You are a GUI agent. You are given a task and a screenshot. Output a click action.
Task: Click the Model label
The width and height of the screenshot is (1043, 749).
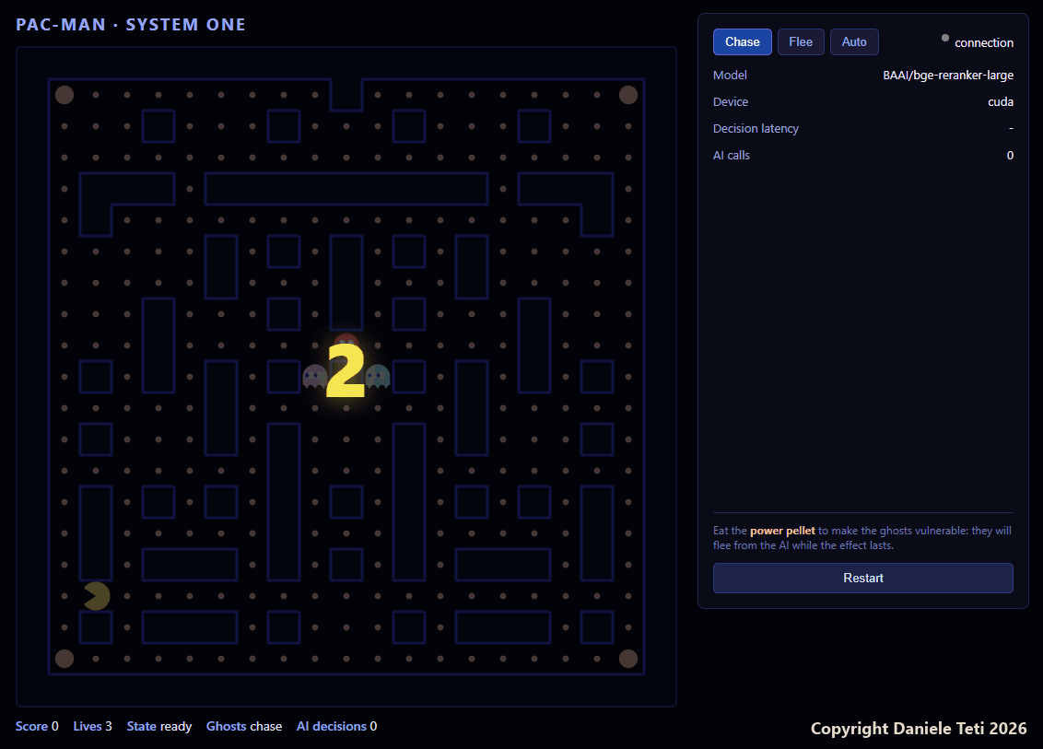(730, 76)
